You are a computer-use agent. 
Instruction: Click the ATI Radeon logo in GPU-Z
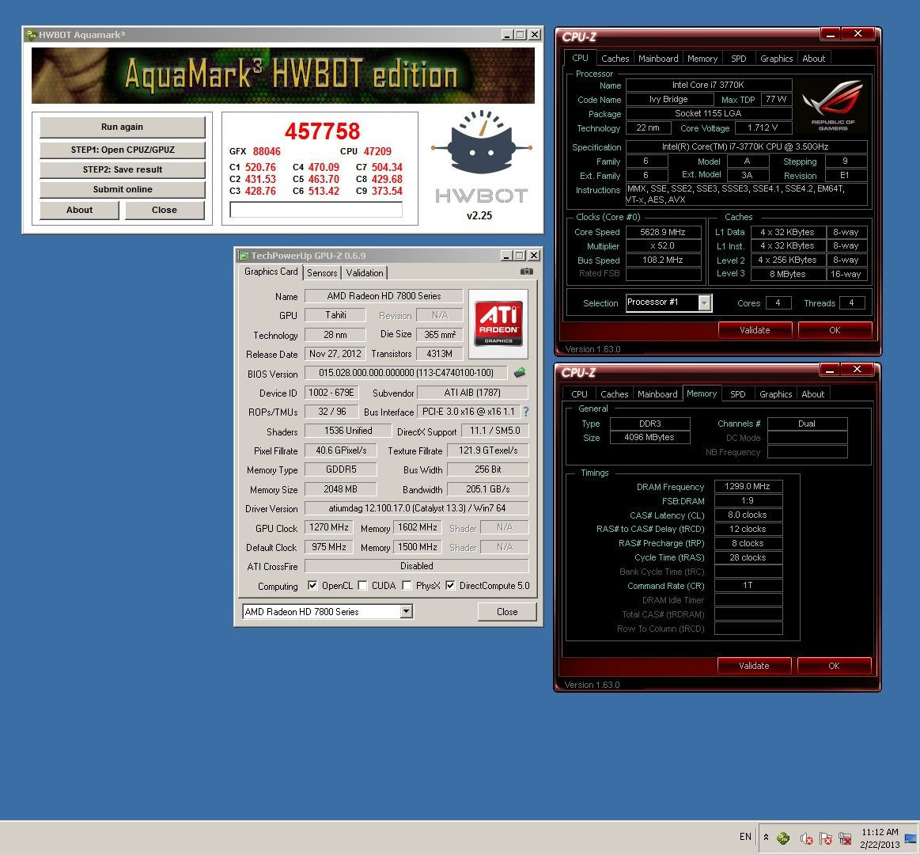[x=498, y=324]
